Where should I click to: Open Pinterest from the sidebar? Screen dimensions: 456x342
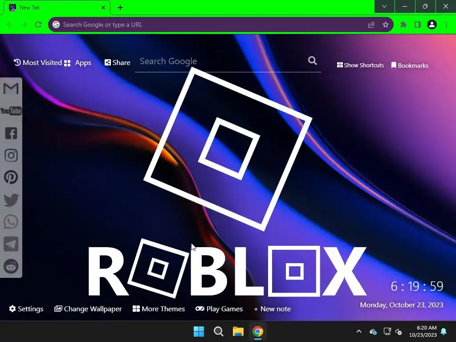coord(11,177)
